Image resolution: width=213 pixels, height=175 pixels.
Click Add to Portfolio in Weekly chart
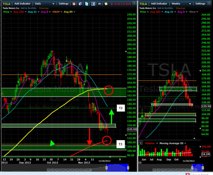(165, 8)
